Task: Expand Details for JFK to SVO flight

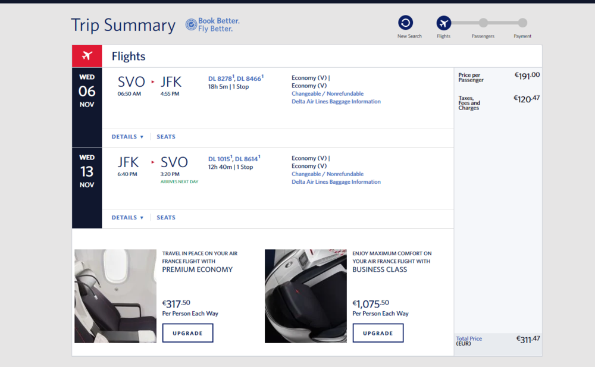Action: 127,218
